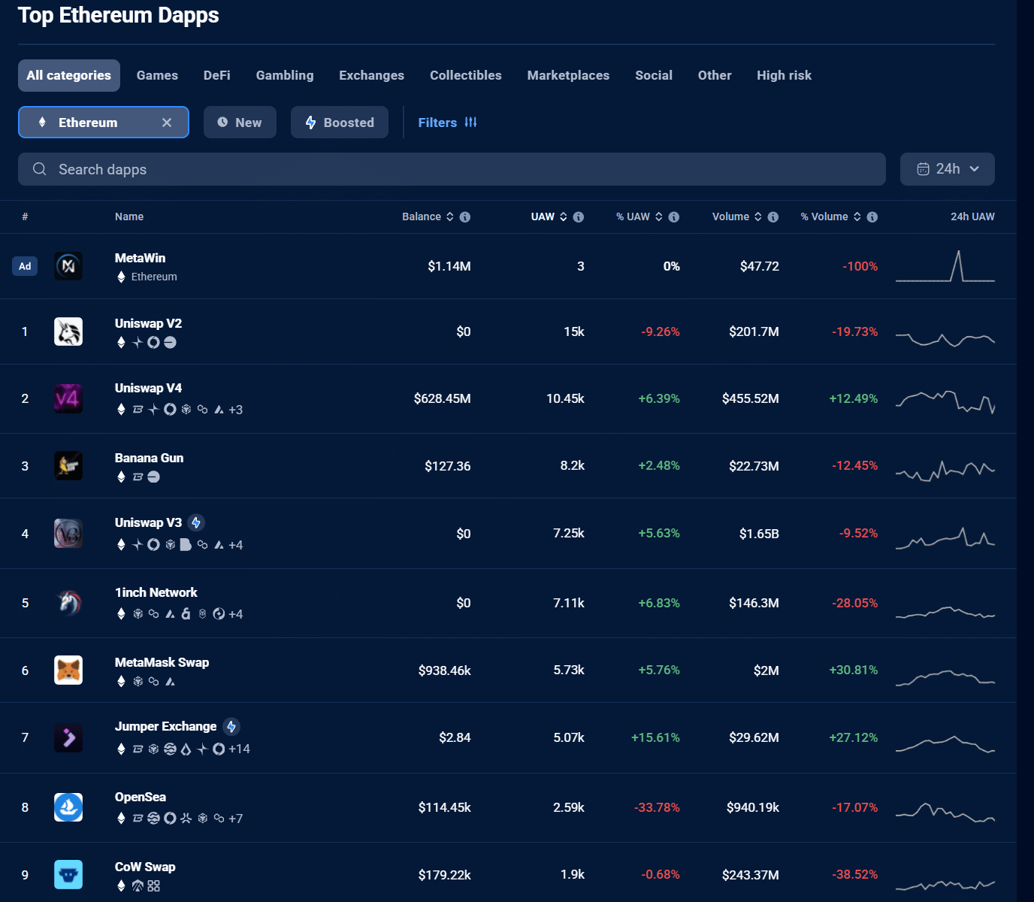This screenshot has width=1034, height=902.
Task: Select the Uniswap V2 unicorn logo
Action: [68, 331]
